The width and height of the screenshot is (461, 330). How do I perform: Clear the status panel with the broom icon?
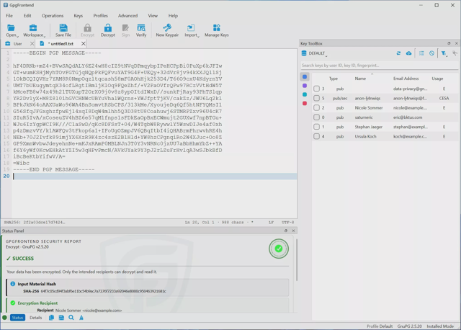[x=81, y=318]
